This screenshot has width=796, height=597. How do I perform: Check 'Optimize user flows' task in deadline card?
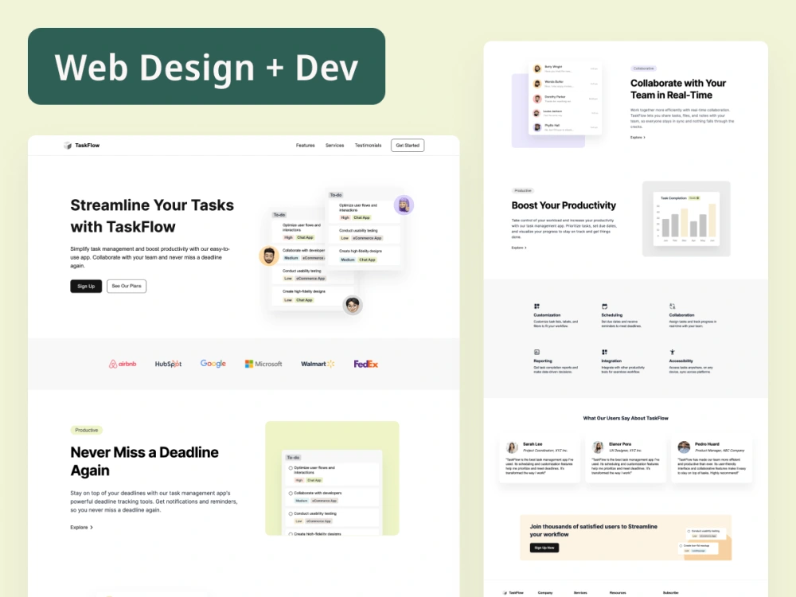(291, 468)
